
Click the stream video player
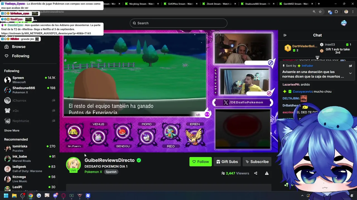click(x=169, y=91)
